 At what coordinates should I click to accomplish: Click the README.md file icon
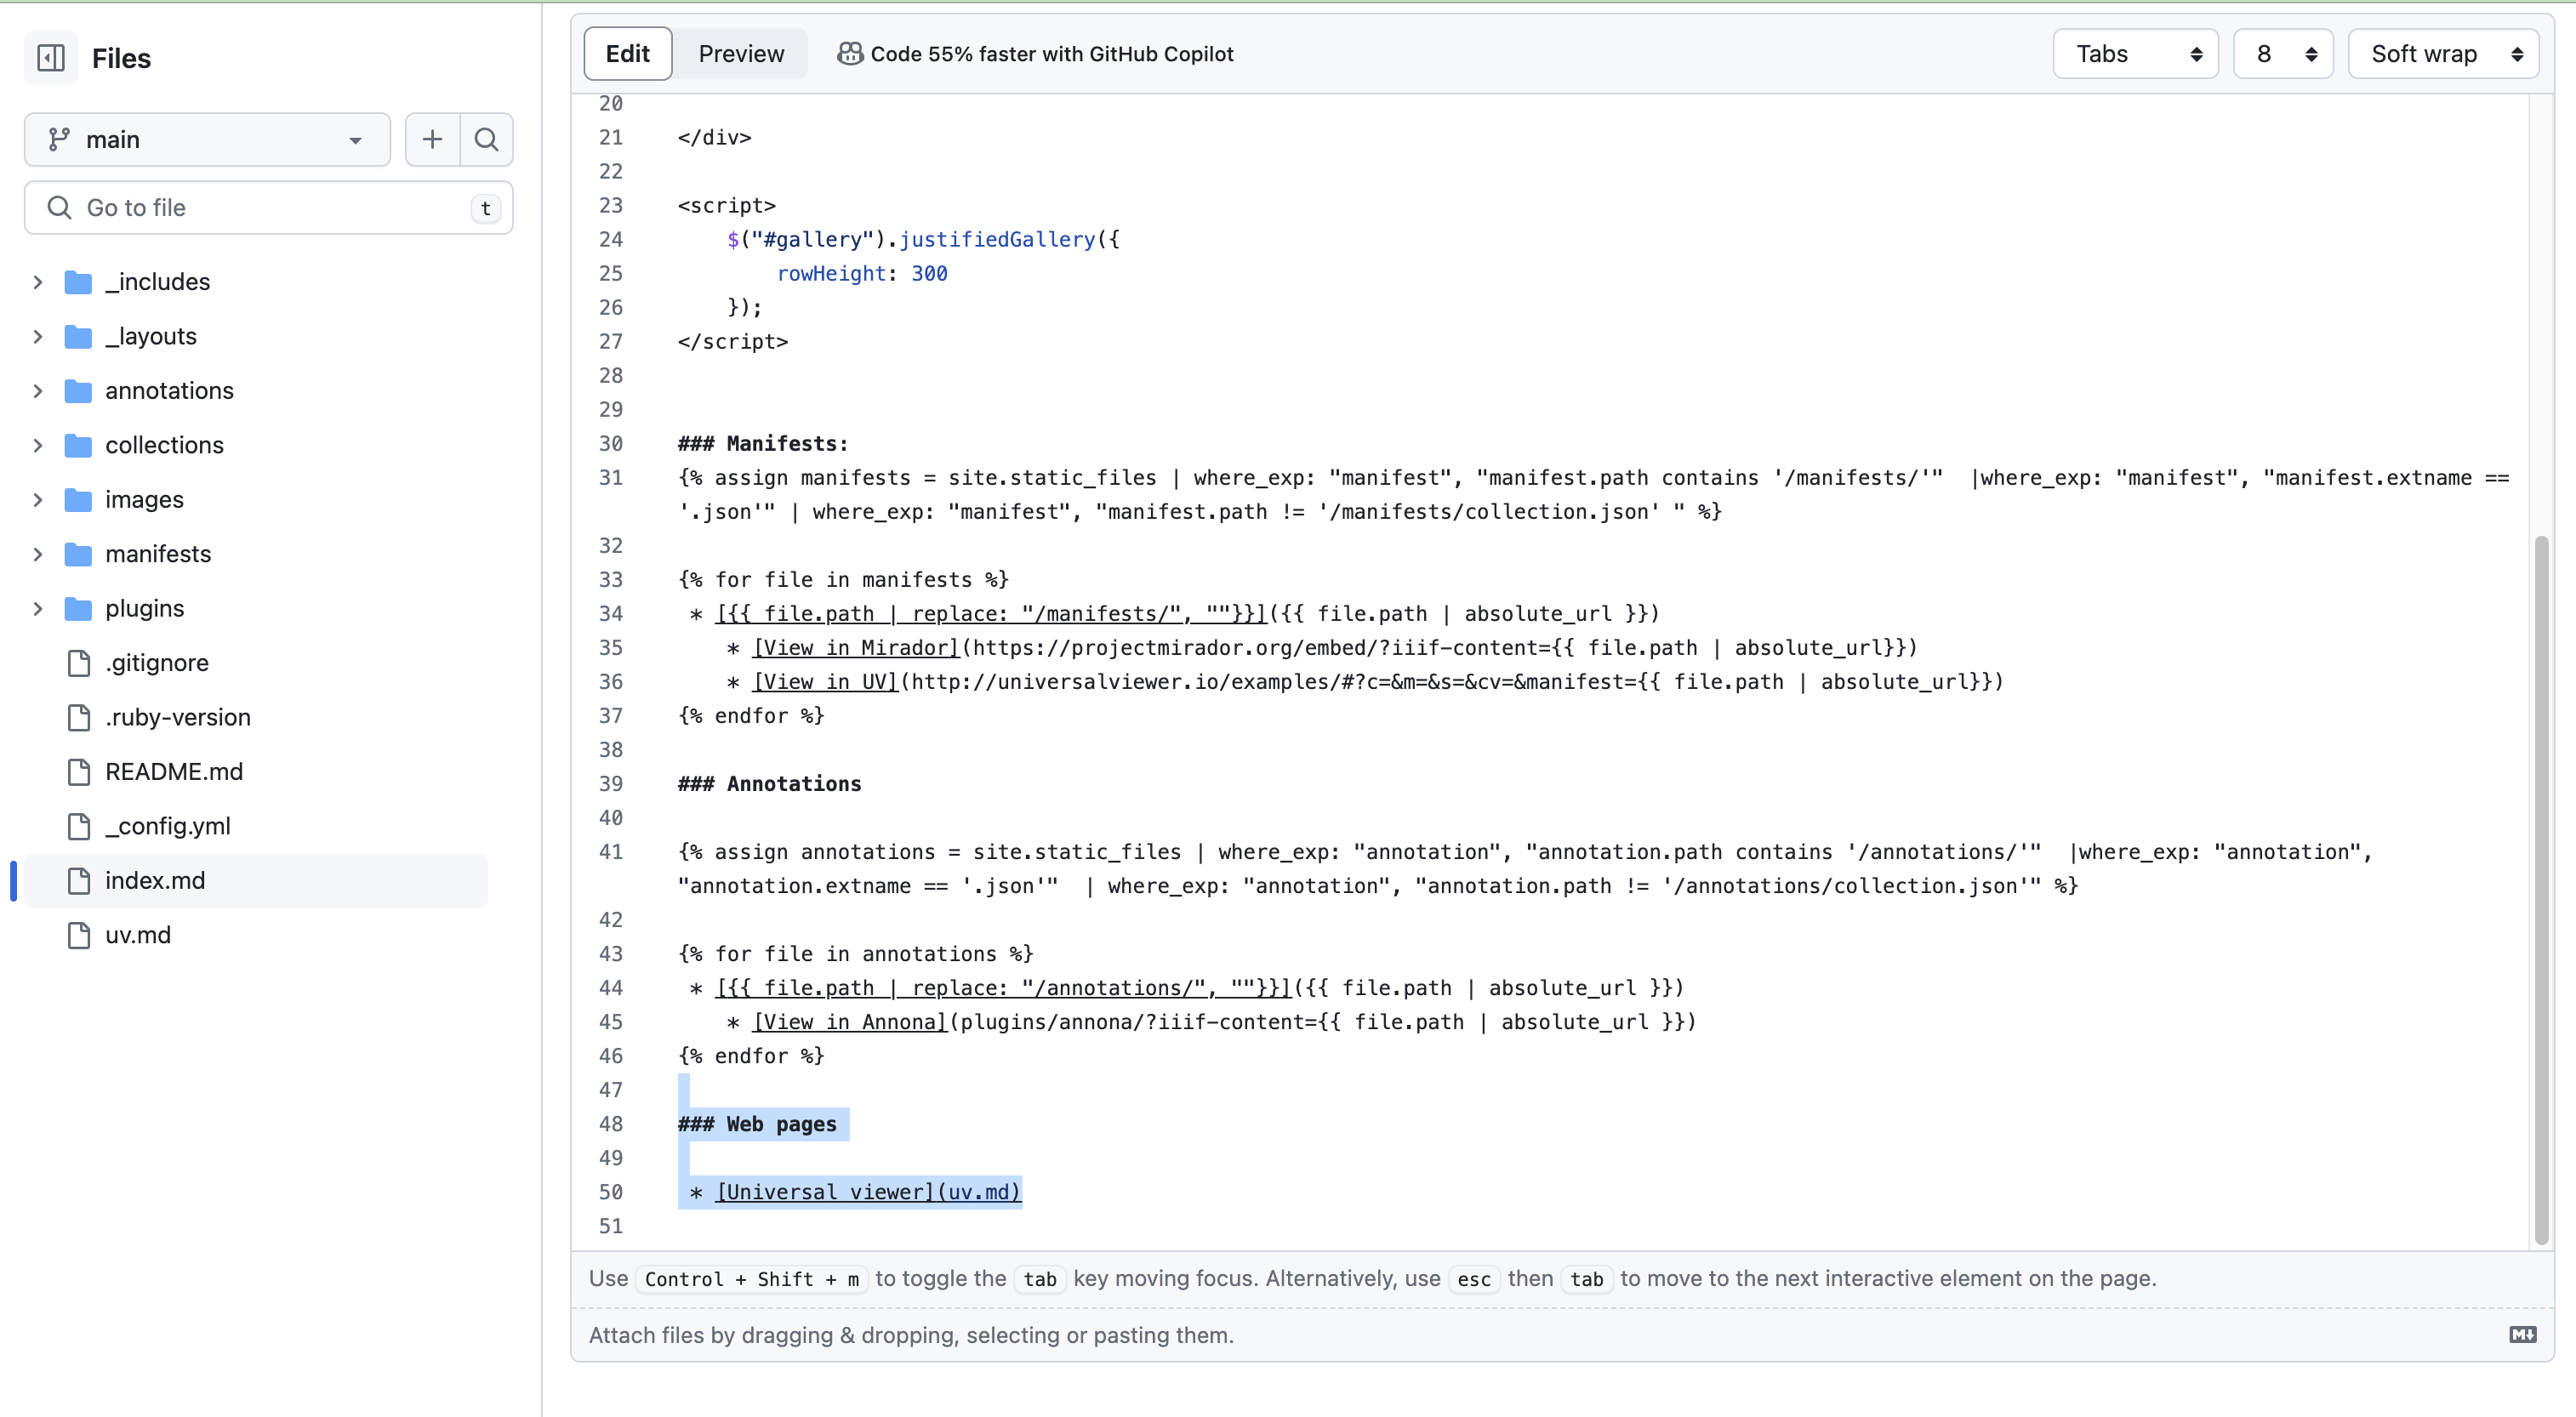pos(78,772)
